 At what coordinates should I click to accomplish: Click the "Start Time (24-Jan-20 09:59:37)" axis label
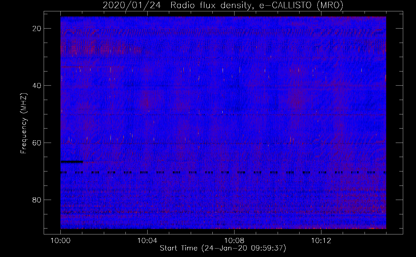pos(223,248)
